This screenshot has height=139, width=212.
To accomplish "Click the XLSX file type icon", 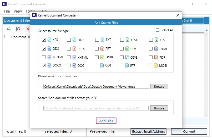I will pos(127,40).
